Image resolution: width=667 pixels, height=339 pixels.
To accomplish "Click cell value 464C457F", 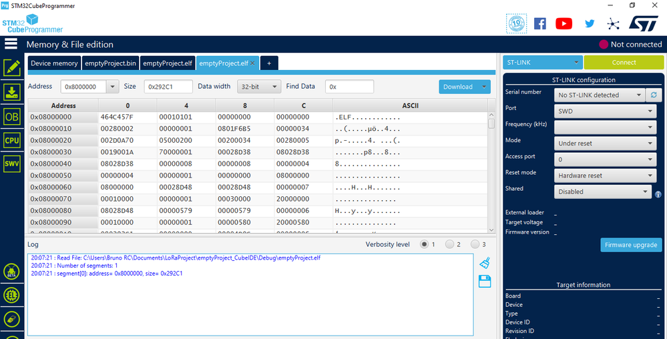I will [117, 117].
